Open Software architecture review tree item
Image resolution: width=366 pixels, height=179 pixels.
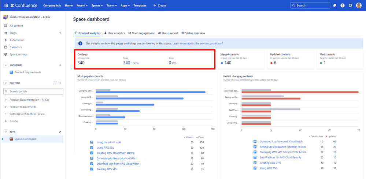click(27, 114)
